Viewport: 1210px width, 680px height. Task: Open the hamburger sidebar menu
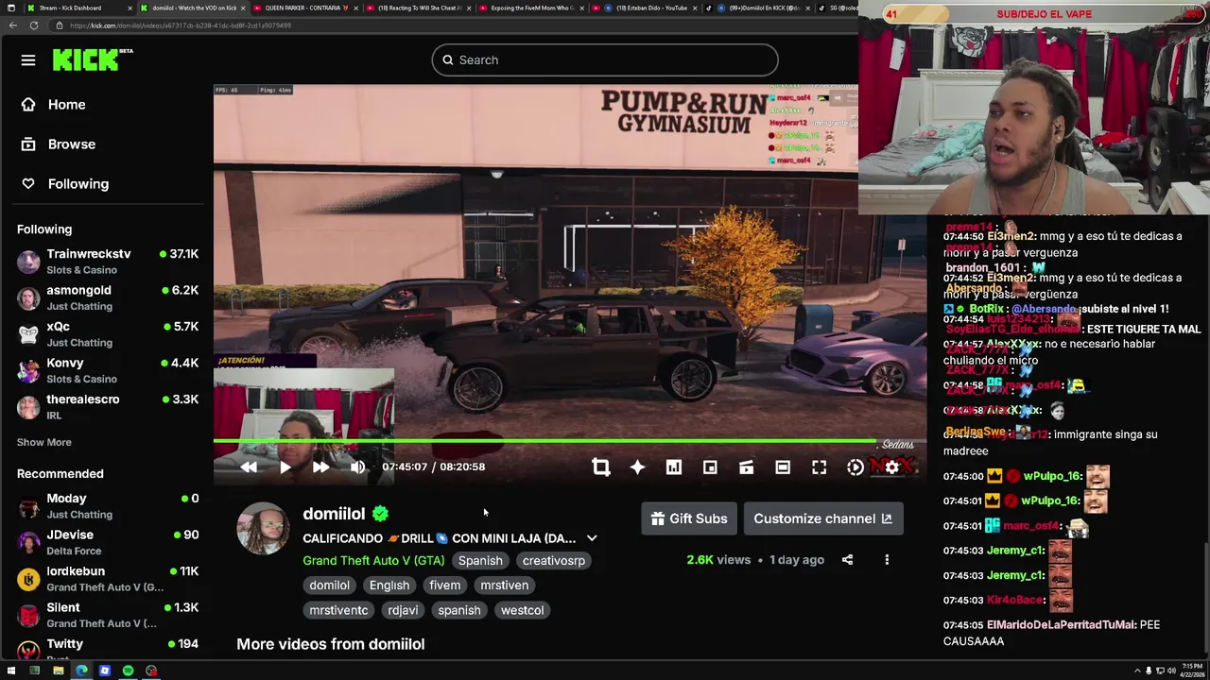(28, 60)
